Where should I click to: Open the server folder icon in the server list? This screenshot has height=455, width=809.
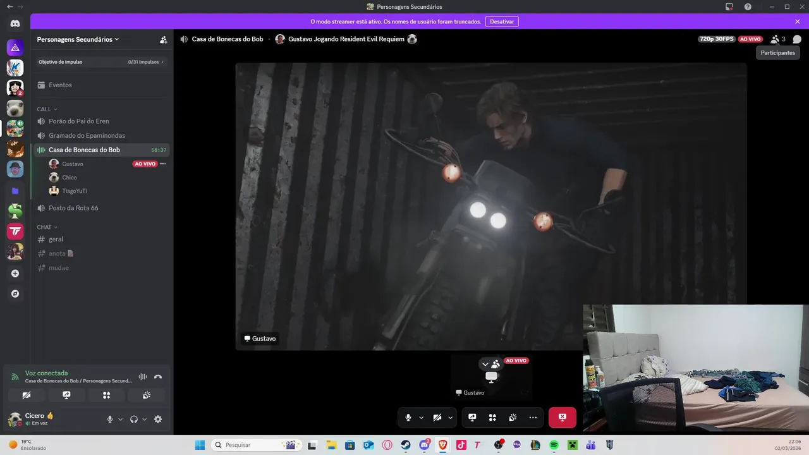pos(15,190)
